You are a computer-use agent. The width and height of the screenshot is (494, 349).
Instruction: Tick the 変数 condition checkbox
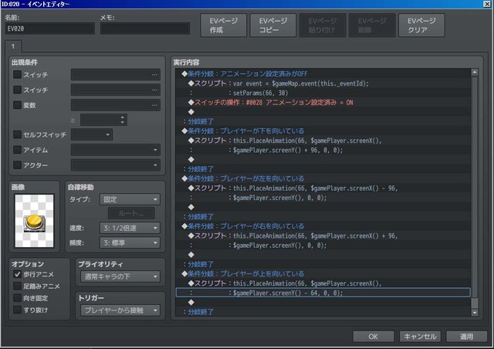pyautogui.click(x=17, y=105)
